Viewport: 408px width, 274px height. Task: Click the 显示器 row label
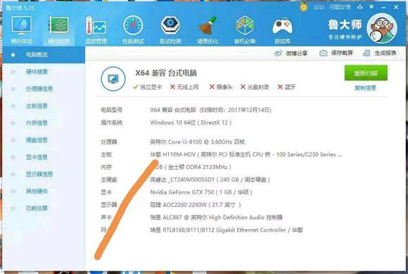(x=109, y=205)
